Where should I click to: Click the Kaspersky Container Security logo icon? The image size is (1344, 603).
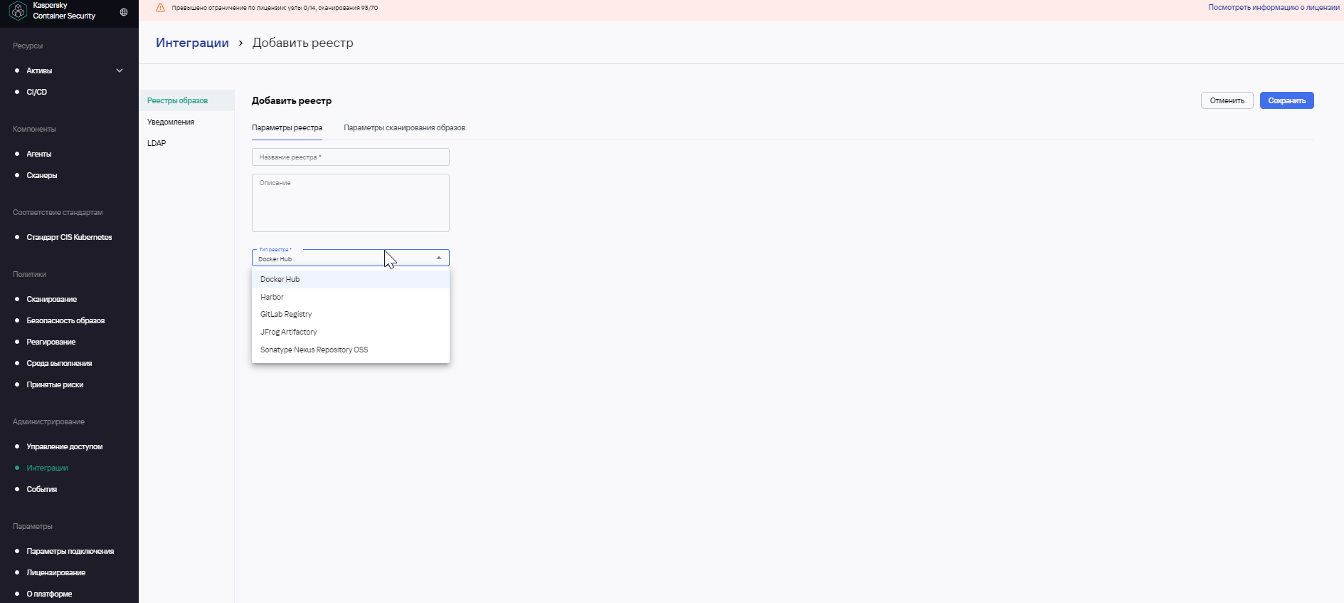click(18, 11)
